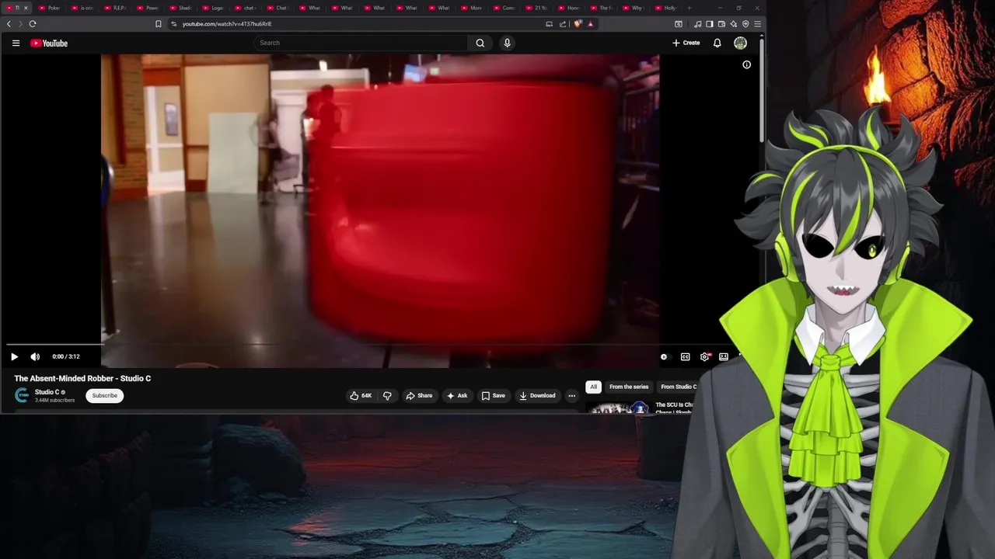
Task: Like the video showing 64K
Action: (x=361, y=395)
